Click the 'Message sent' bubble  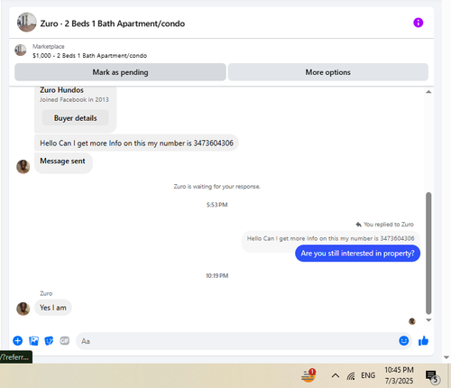pyautogui.click(x=63, y=162)
